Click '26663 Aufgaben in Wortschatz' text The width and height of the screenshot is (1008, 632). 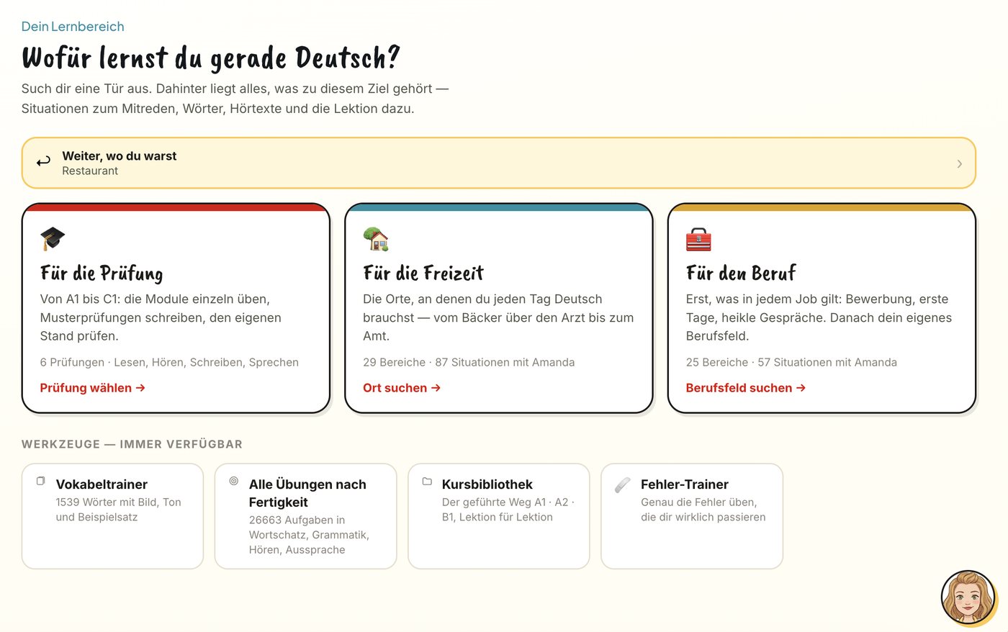coord(309,535)
